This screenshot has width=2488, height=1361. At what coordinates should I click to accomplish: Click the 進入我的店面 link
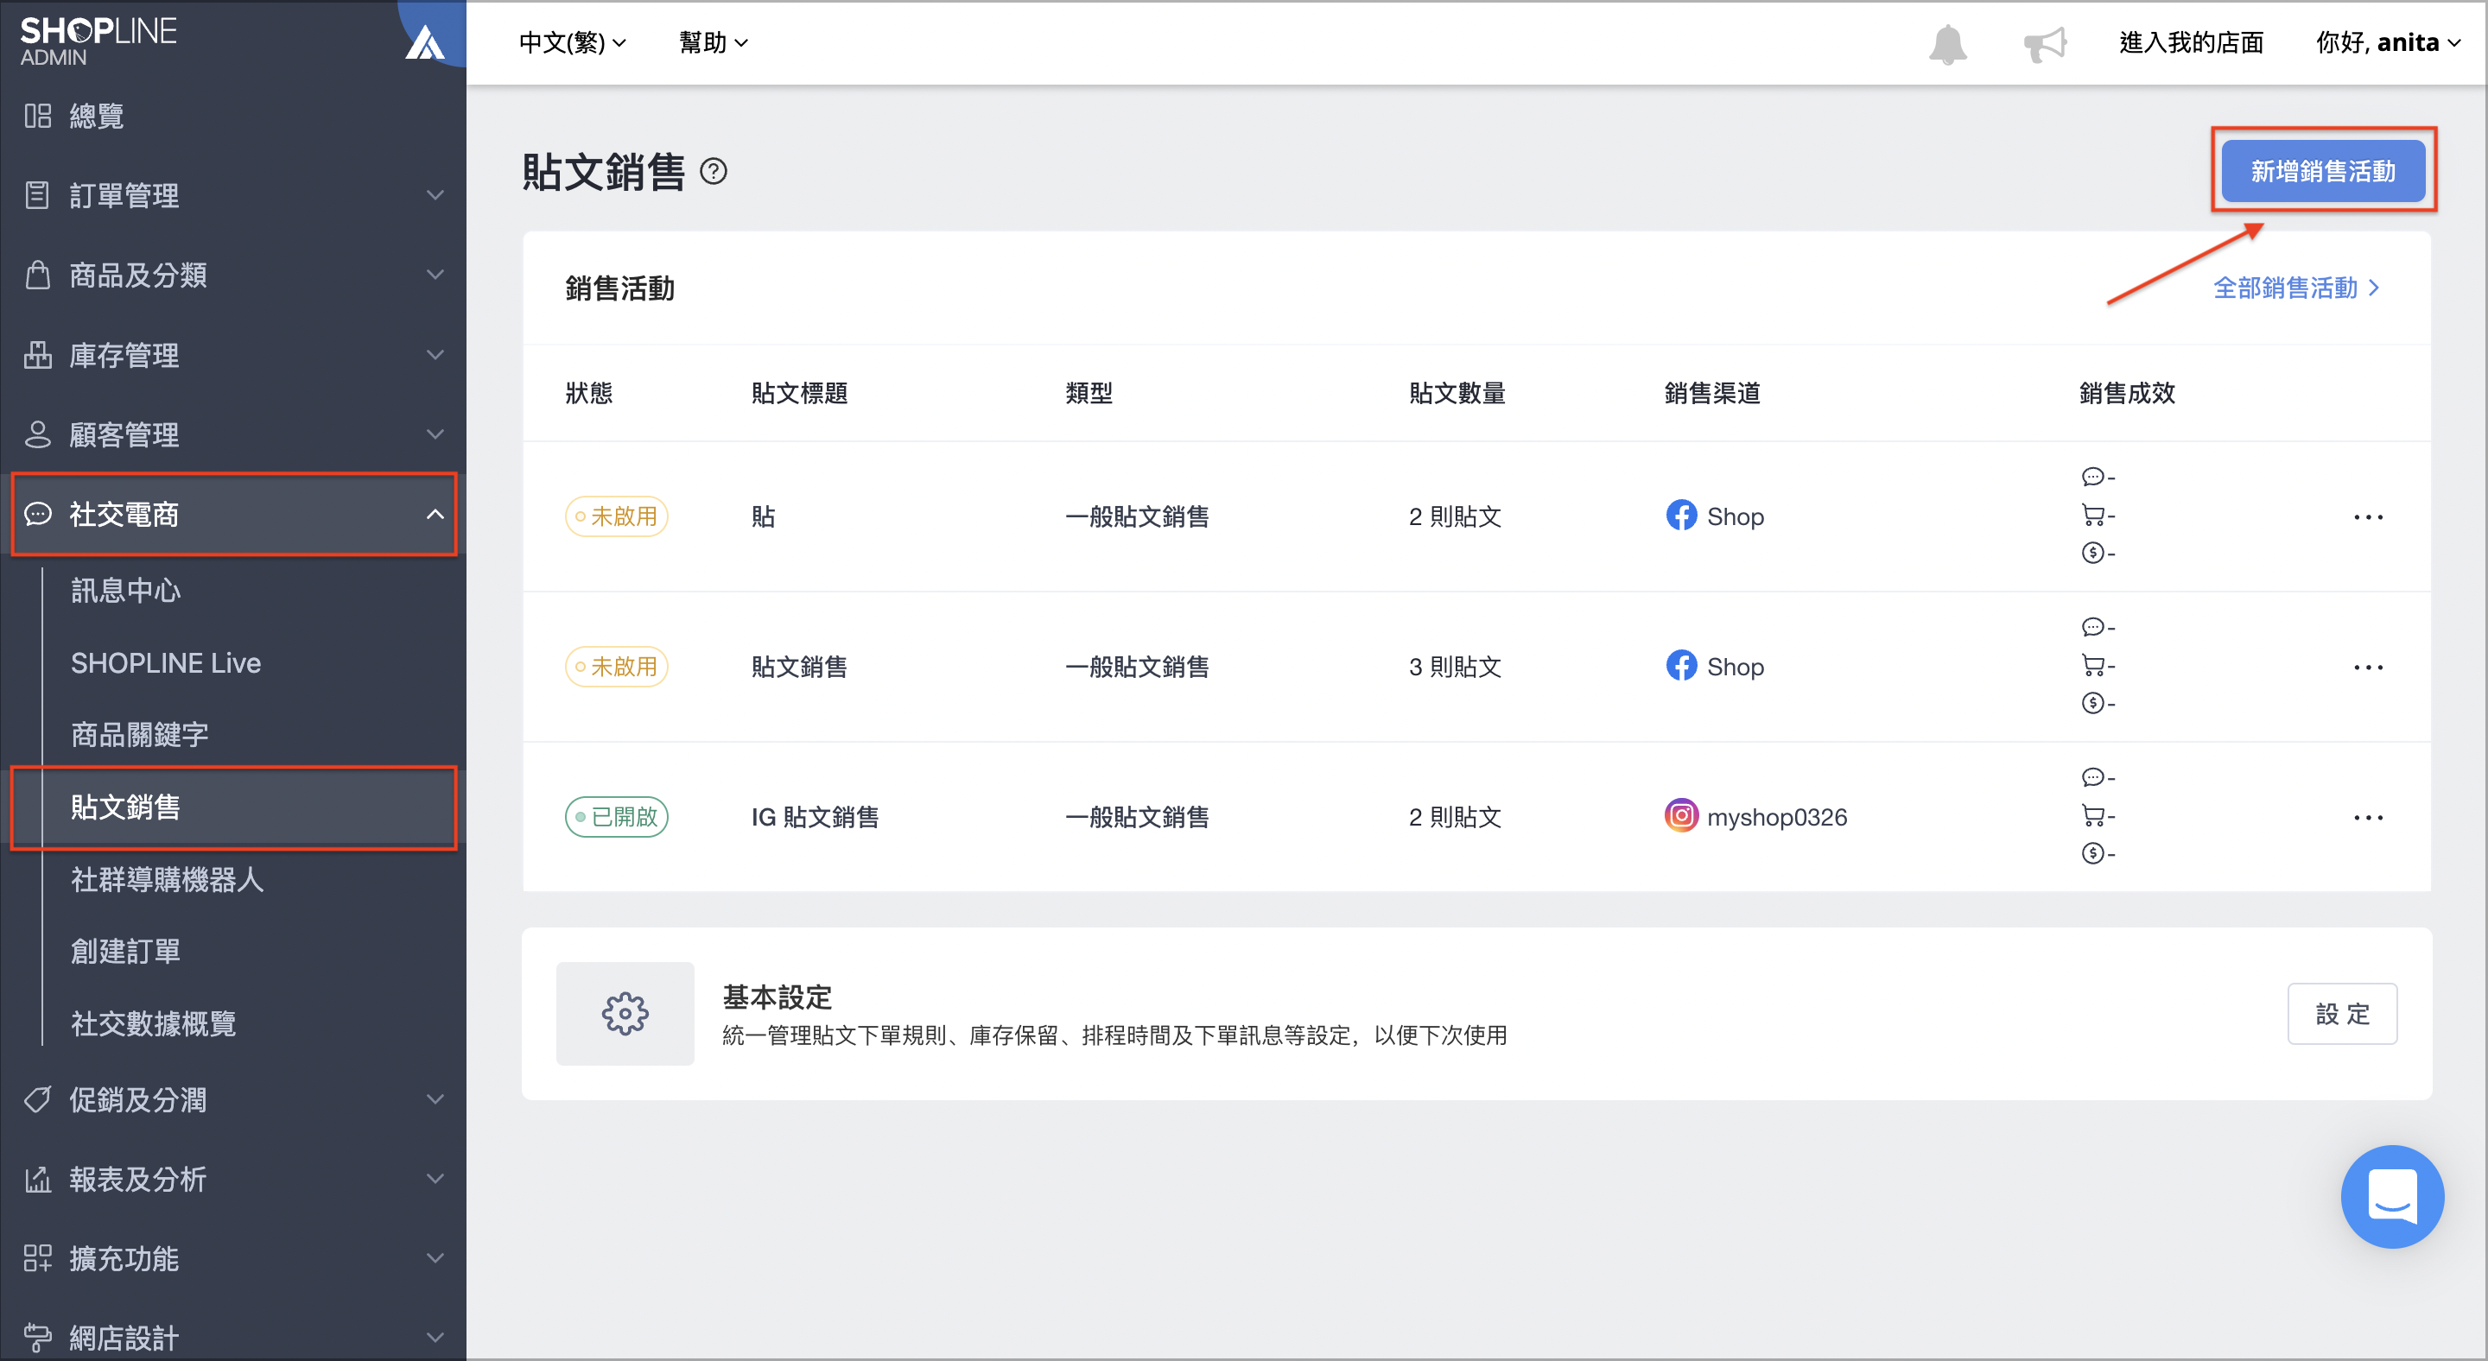coord(2191,42)
